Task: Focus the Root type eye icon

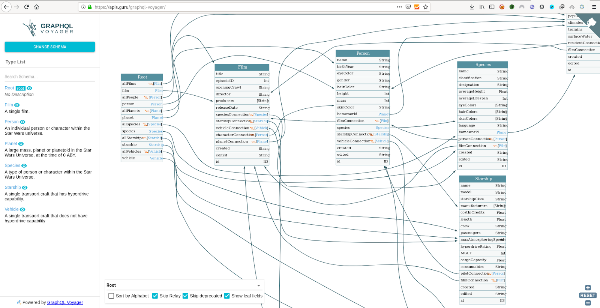Action: pyautogui.click(x=29, y=88)
